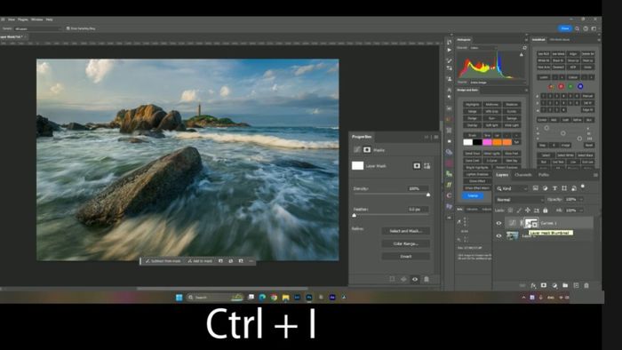Edit the Feather value field
Viewport: 622px width, 350px height.
pos(418,210)
